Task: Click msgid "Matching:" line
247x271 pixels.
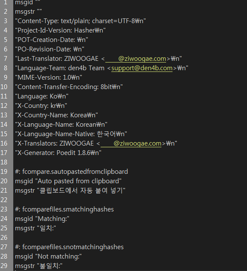Action: [x=42, y=219]
